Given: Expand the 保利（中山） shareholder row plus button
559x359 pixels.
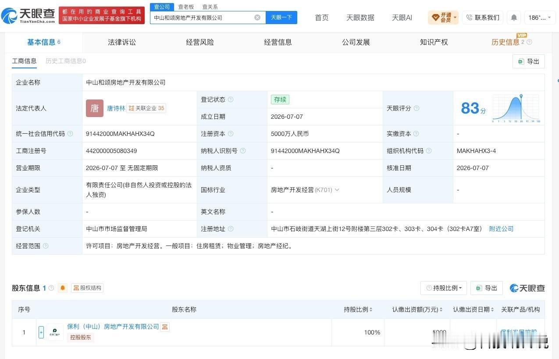Looking at the screenshot, I should click(41, 332).
